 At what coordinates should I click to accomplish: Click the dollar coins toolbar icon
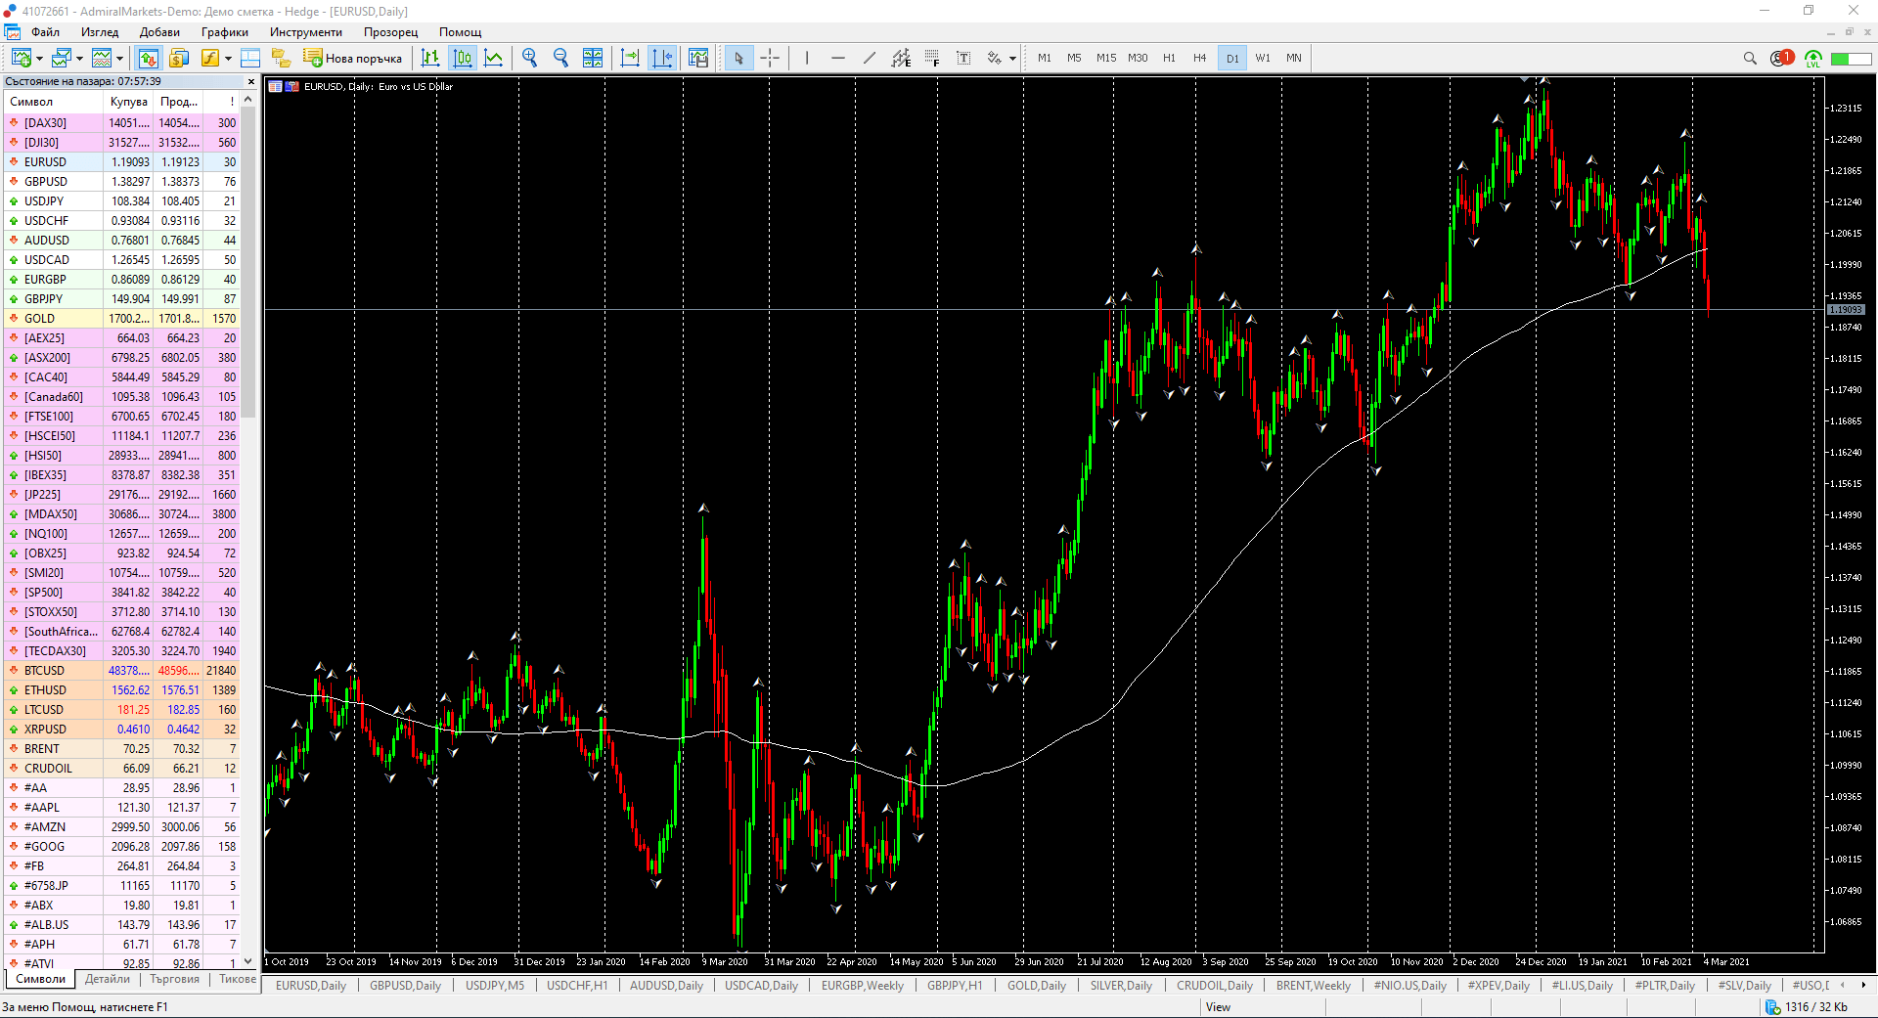[179, 58]
